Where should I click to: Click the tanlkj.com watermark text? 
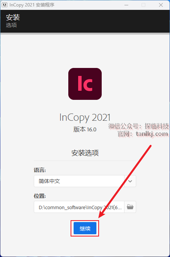152,134
